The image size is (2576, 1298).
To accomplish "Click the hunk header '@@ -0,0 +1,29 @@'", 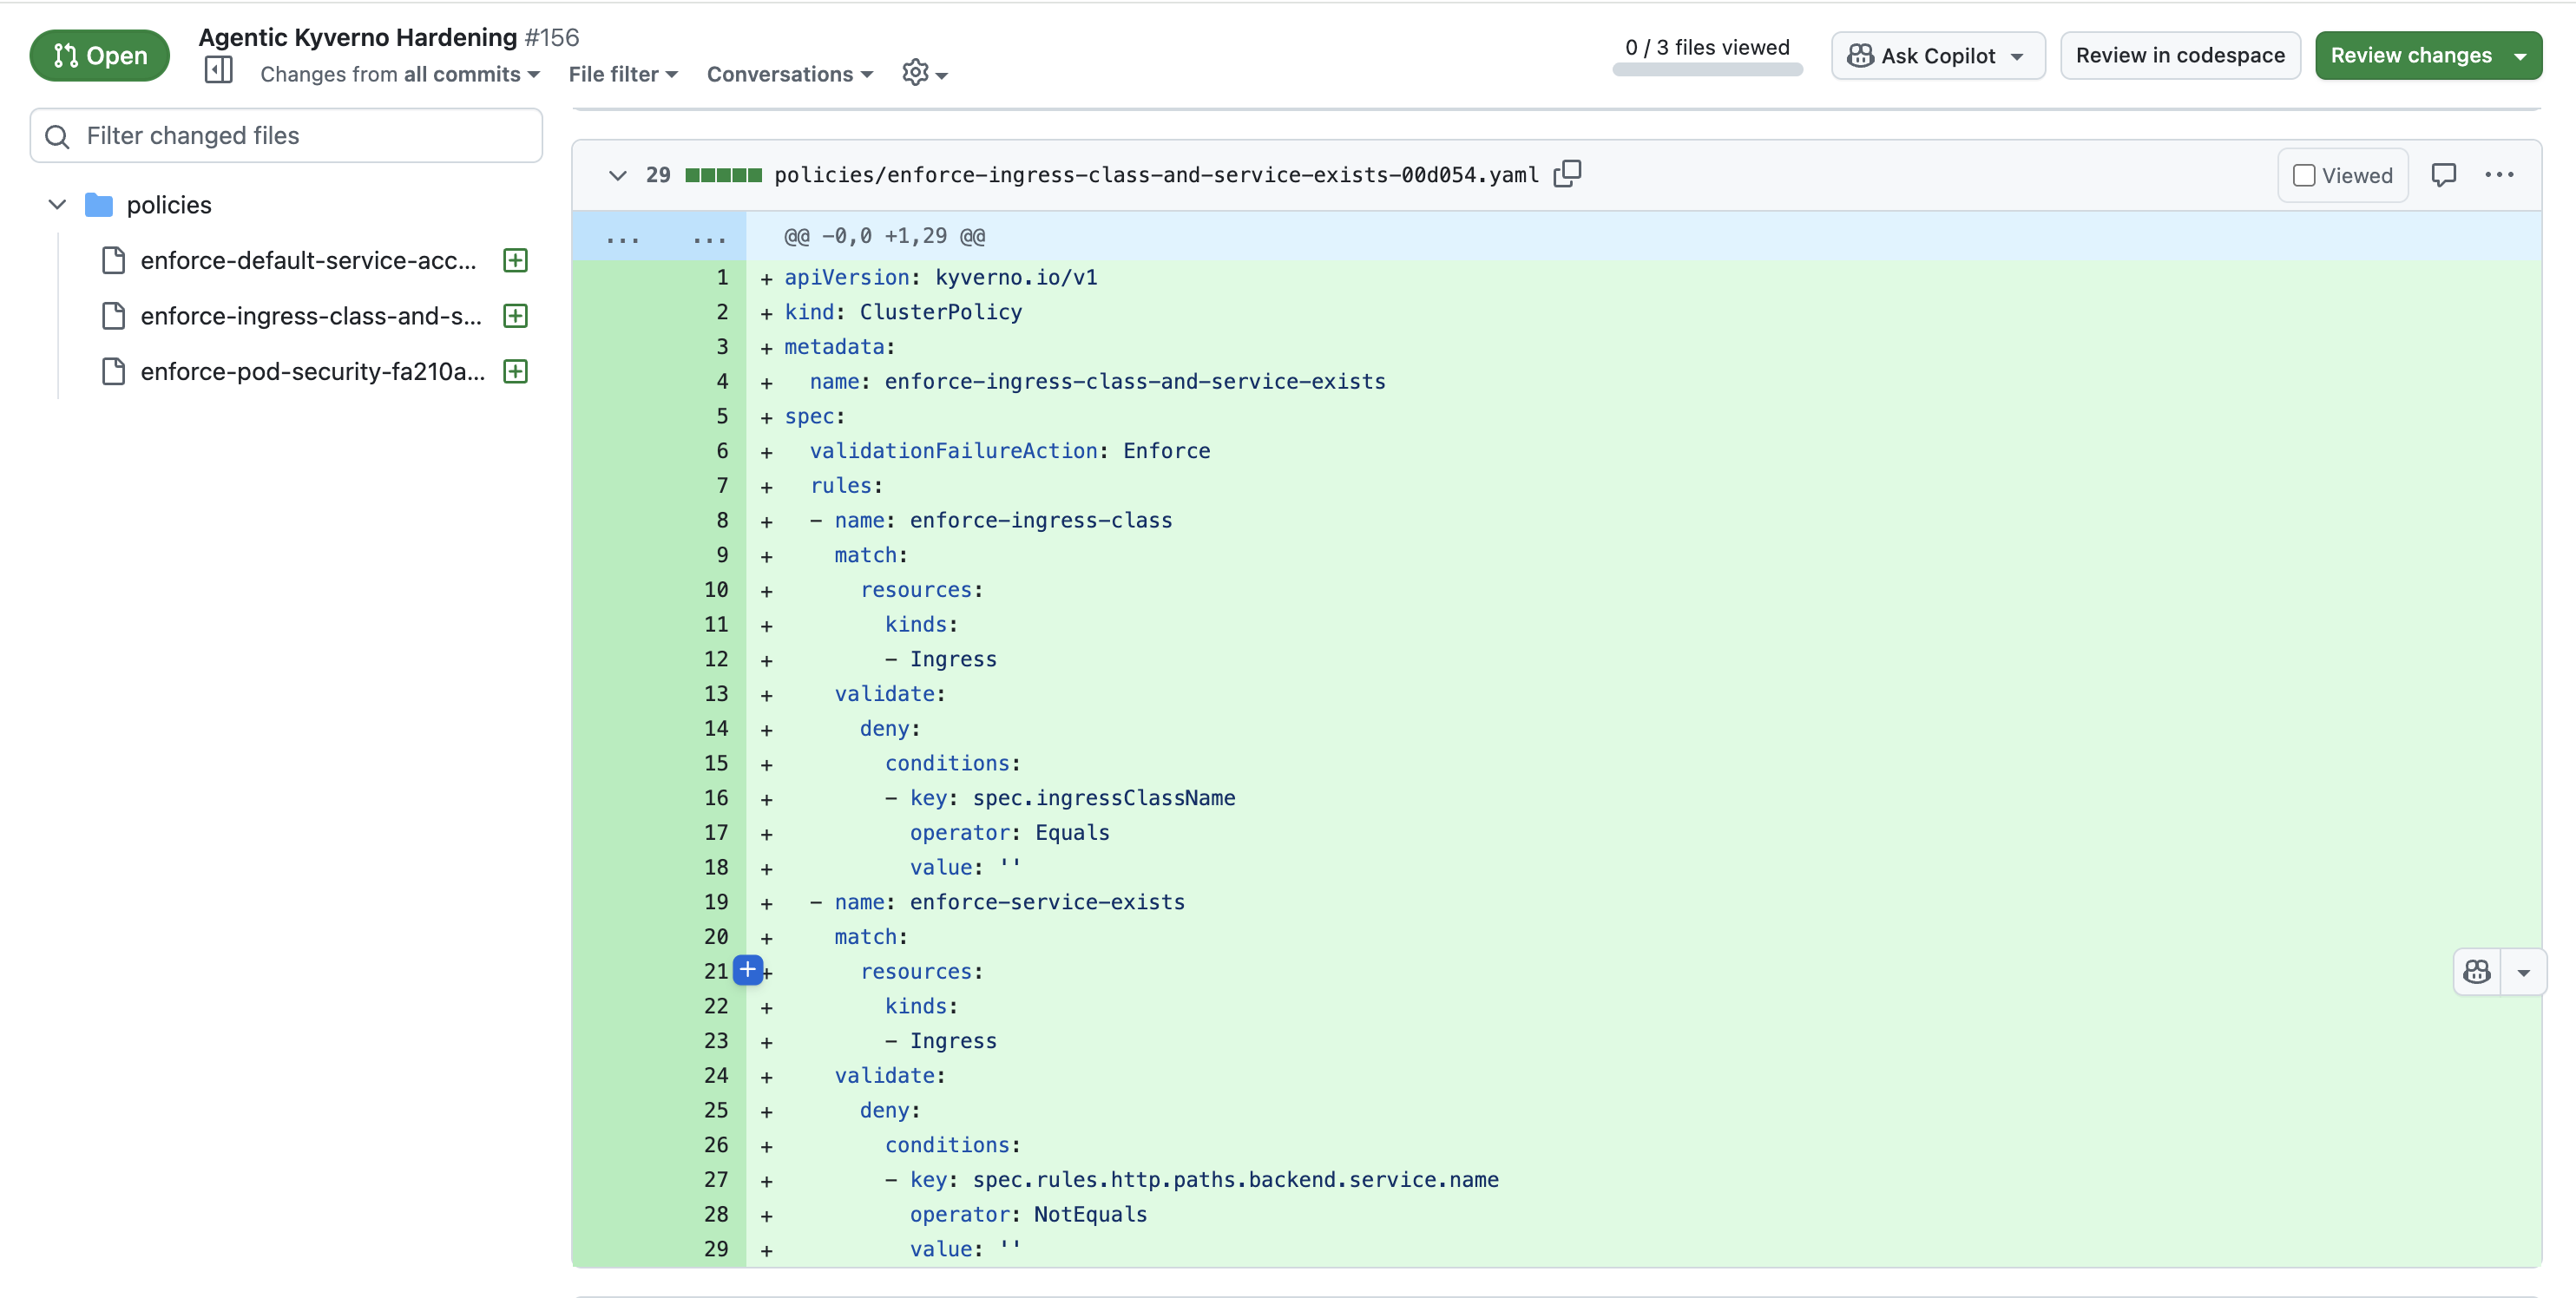I will (884, 236).
